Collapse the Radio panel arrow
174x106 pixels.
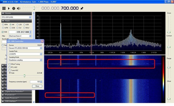3,21
